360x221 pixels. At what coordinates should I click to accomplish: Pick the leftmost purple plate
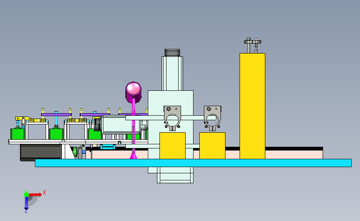[x=56, y=114]
